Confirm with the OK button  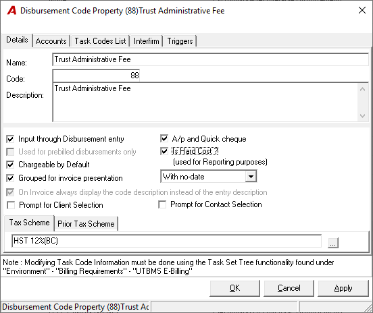click(x=234, y=288)
